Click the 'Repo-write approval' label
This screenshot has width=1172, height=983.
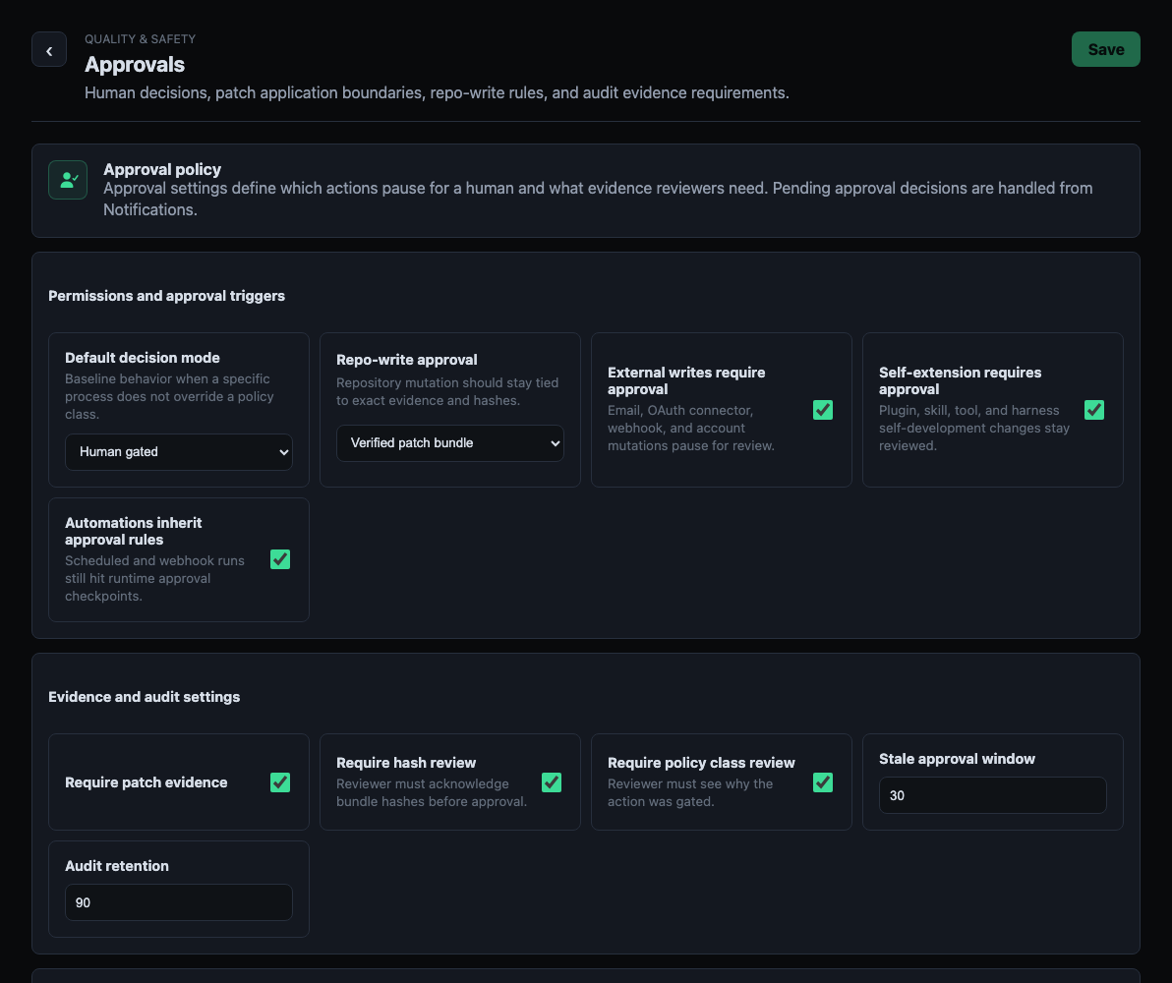click(407, 360)
